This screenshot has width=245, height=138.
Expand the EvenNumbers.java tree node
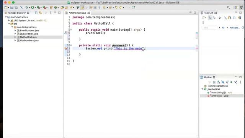tap(15, 30)
